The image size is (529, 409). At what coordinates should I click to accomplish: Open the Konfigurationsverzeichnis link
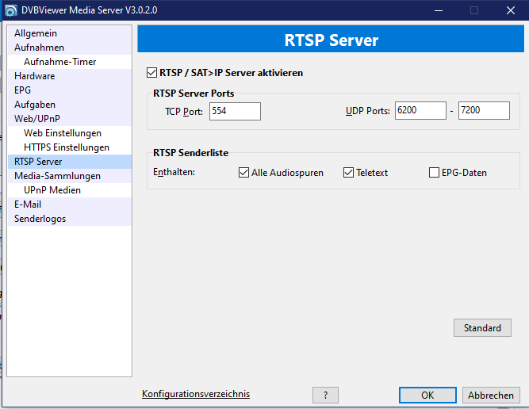tap(196, 394)
